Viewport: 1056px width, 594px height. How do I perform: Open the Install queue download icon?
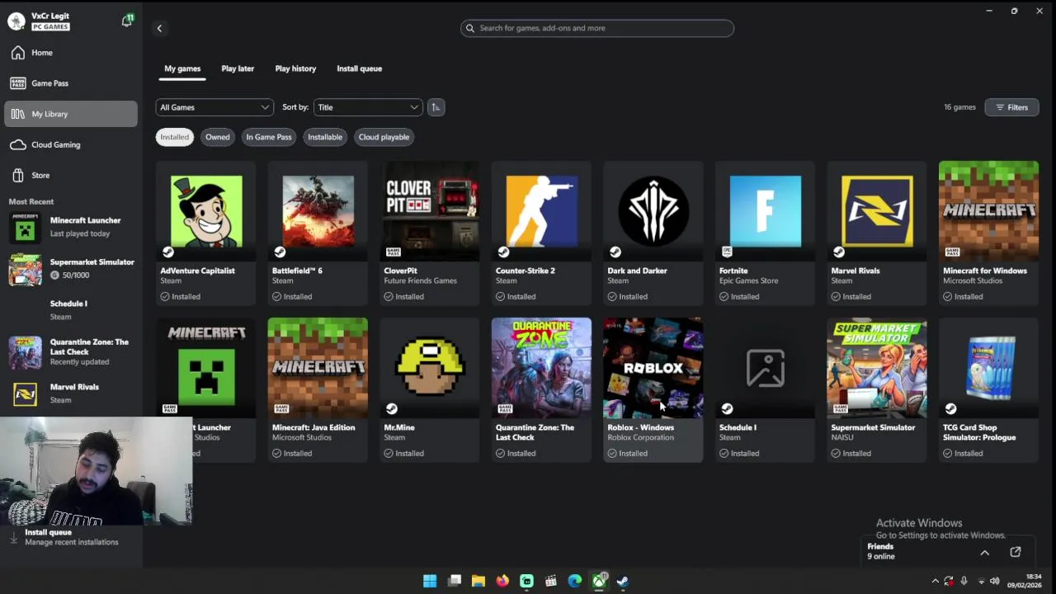click(13, 537)
